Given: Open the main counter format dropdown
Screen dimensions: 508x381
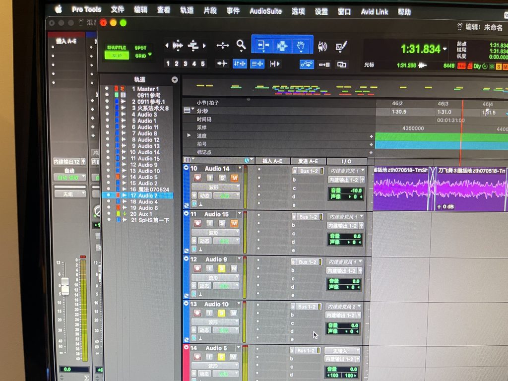Looking at the screenshot, I should pyautogui.click(x=445, y=49).
